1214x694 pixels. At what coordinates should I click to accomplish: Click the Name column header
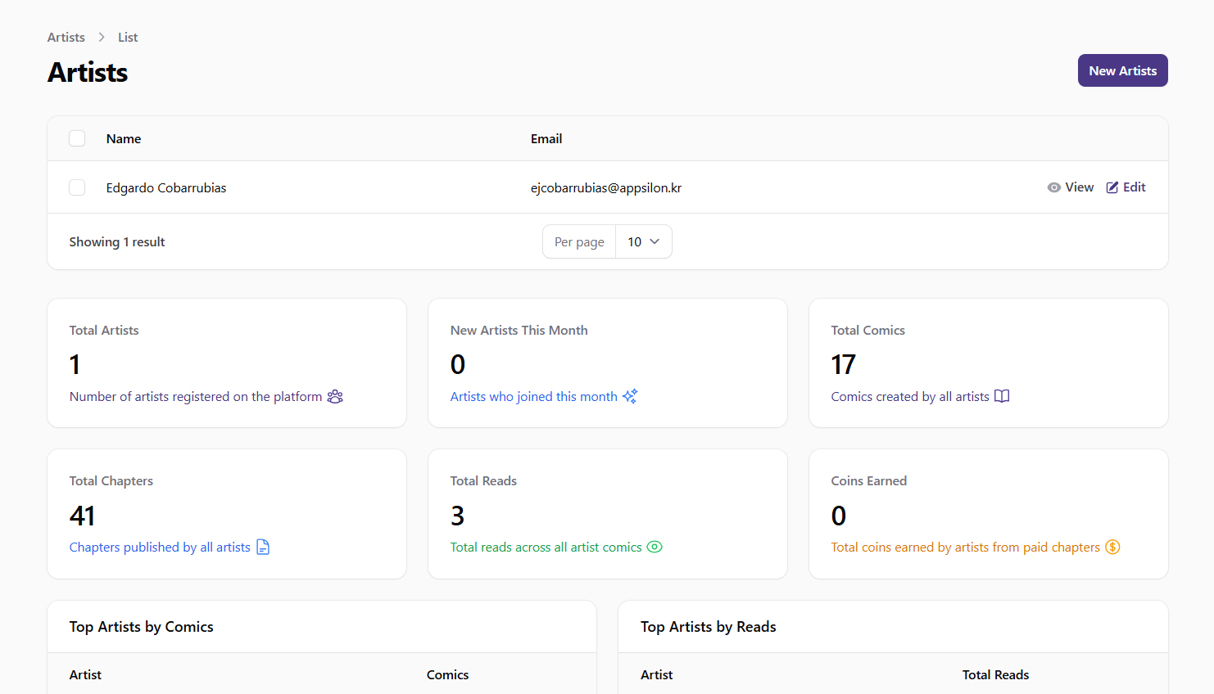(x=124, y=139)
